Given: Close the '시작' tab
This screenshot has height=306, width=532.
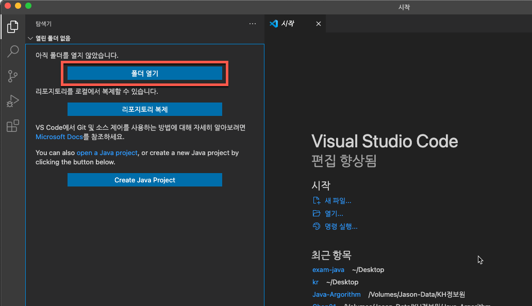Looking at the screenshot, I should tap(318, 24).
